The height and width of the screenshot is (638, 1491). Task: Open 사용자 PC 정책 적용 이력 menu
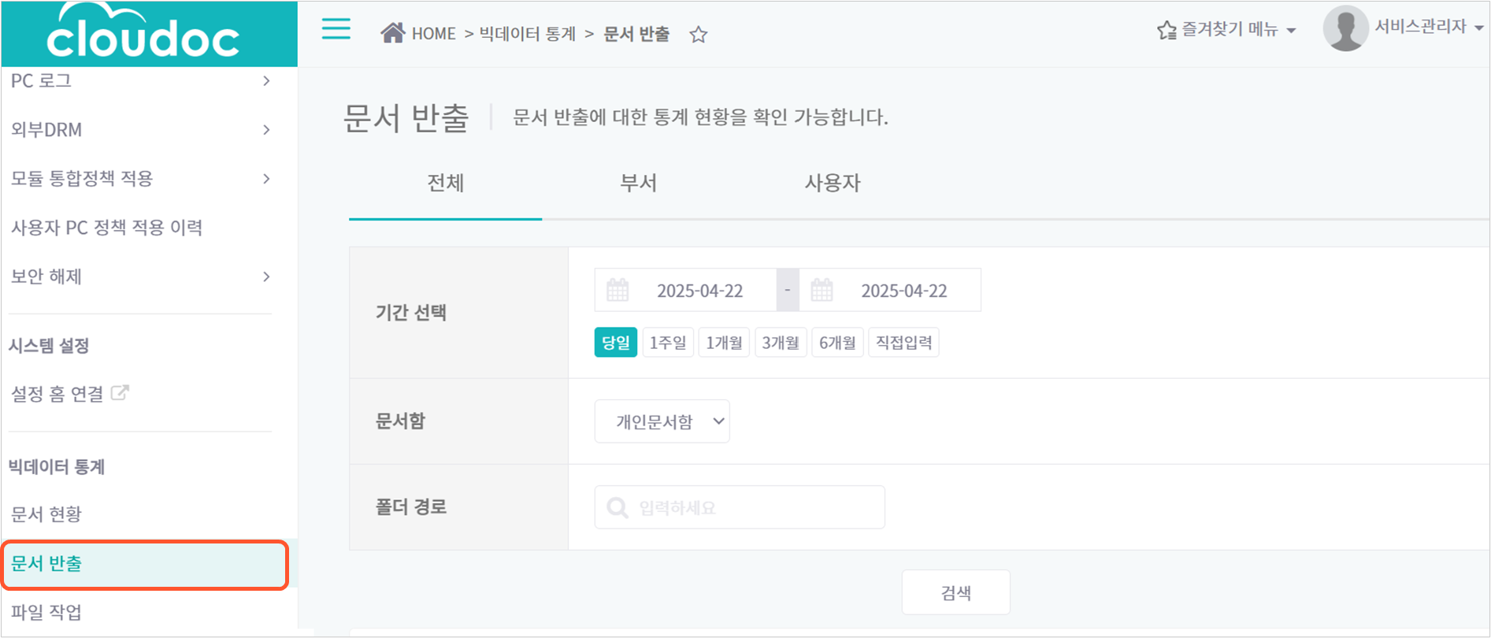click(107, 228)
